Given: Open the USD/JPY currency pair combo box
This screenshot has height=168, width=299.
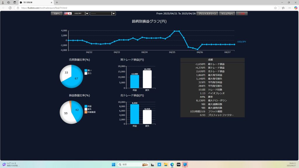Looking at the screenshot, I should (x=74, y=13).
